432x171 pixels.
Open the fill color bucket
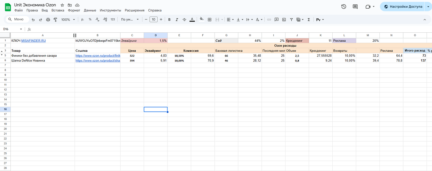(x=202, y=19)
